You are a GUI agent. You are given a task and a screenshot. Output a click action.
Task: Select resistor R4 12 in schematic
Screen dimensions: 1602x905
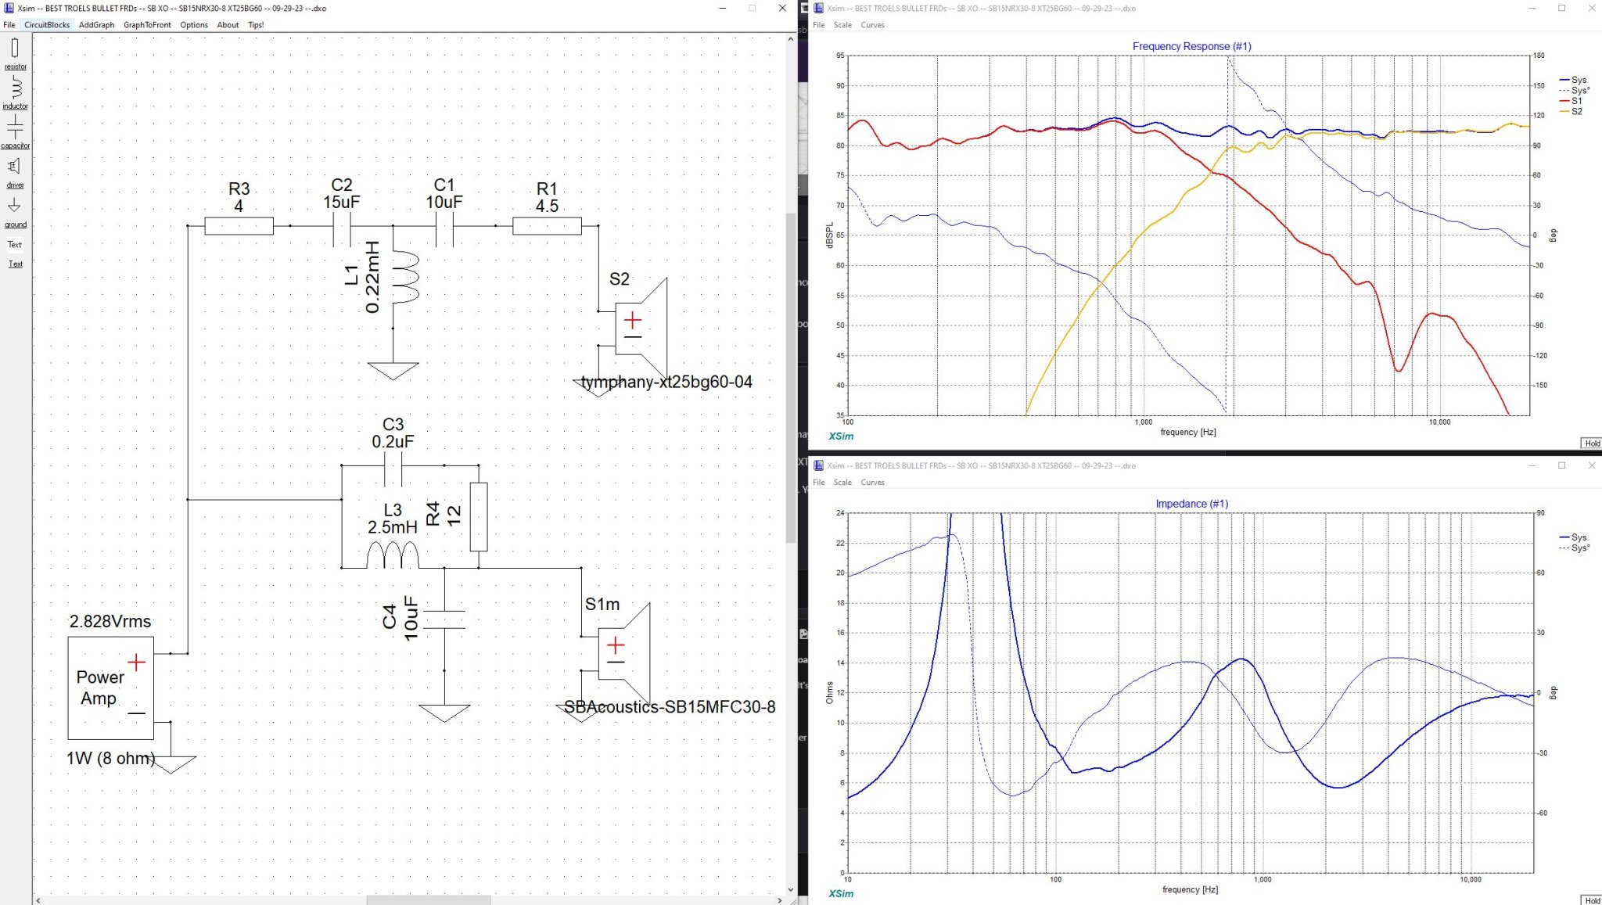[479, 517]
